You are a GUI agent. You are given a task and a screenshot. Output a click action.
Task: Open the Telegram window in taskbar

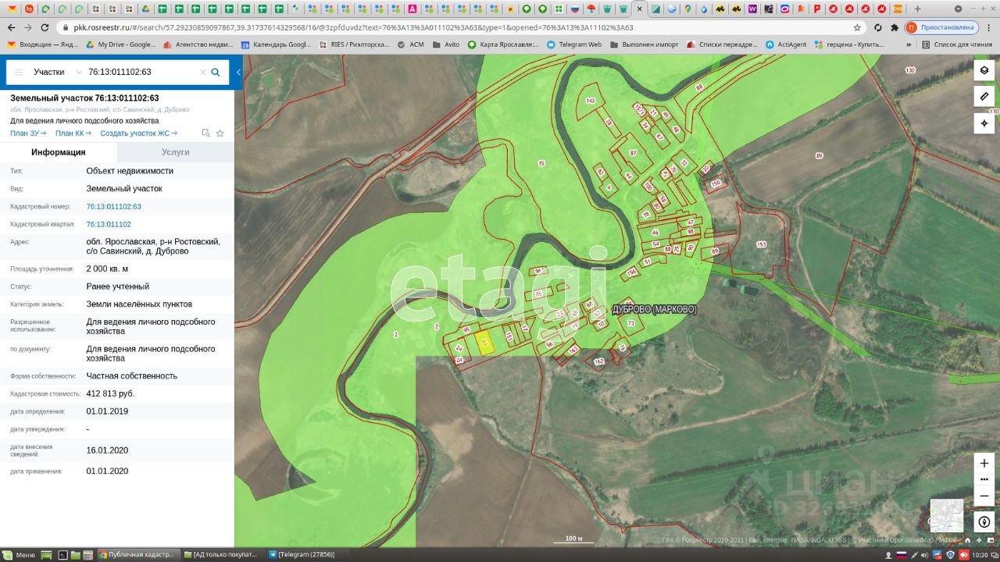[x=302, y=554]
